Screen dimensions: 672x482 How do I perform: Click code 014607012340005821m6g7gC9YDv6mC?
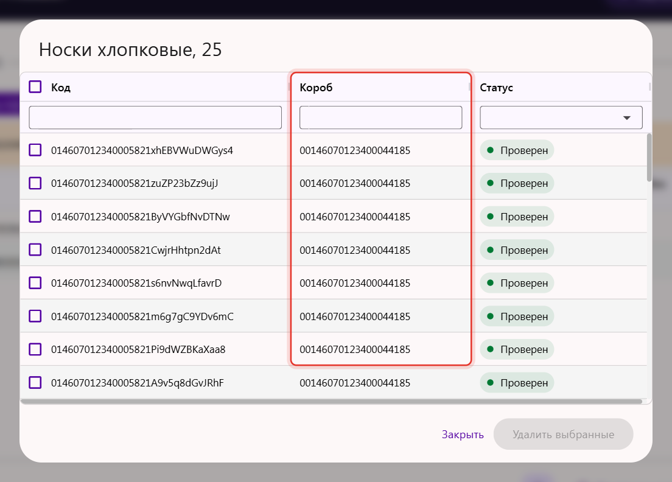(142, 316)
